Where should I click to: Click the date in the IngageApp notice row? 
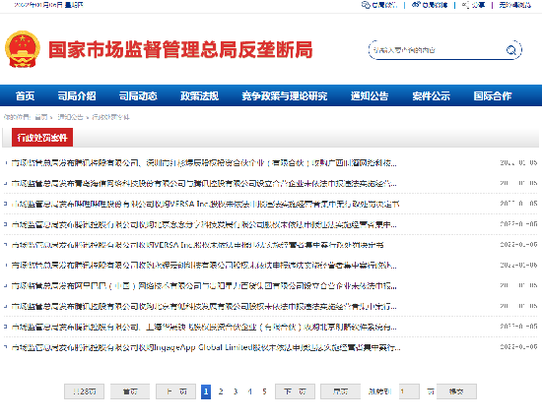(x=518, y=347)
